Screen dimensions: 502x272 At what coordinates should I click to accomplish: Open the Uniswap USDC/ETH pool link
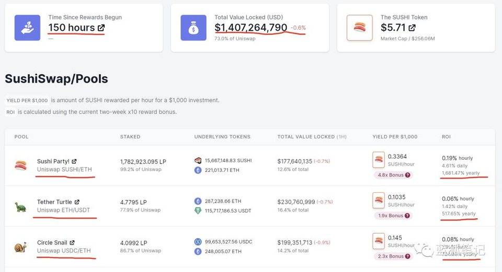click(64, 251)
